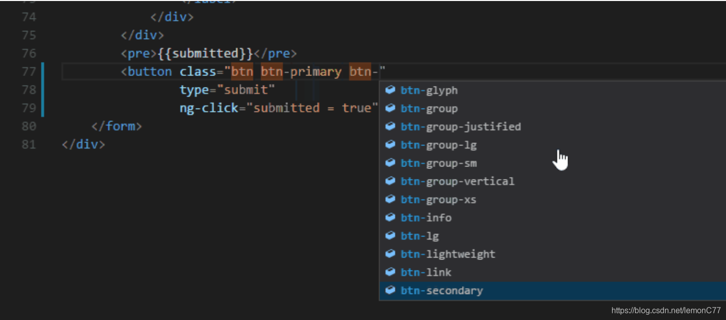Click the button tag name on line 77

149,71
